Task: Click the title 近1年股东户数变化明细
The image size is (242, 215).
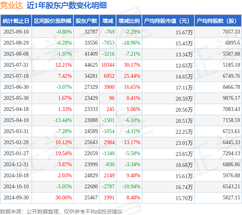Action: point(67,5)
